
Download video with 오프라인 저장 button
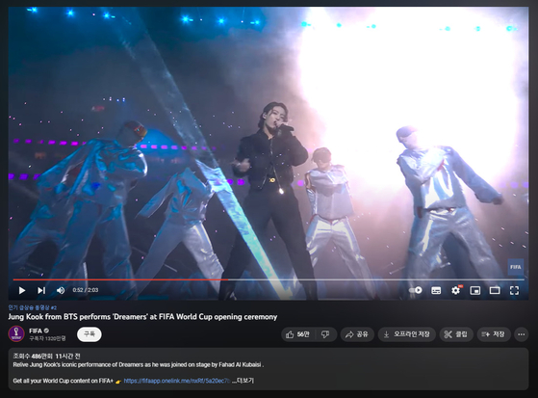406,334
